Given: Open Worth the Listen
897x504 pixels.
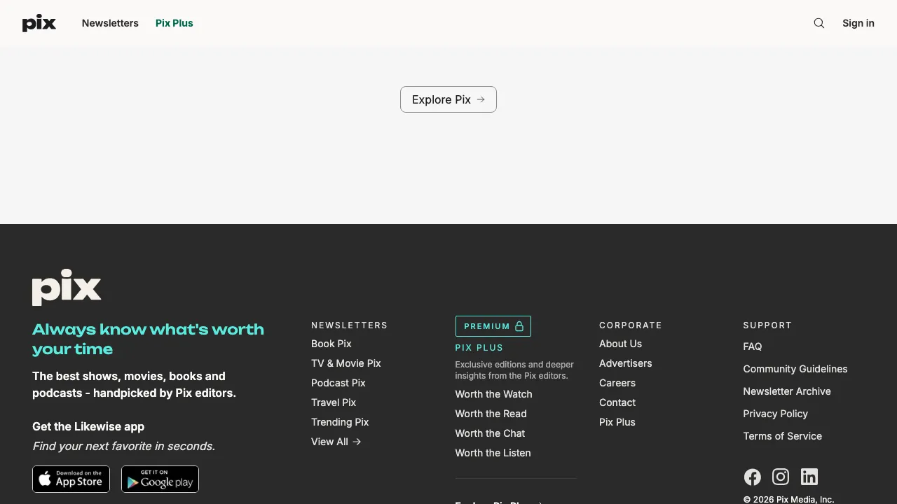Looking at the screenshot, I should [x=493, y=453].
